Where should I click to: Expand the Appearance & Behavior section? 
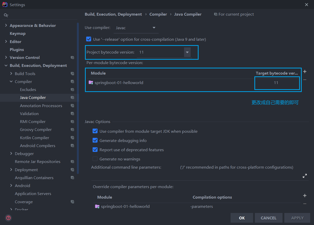(6, 26)
